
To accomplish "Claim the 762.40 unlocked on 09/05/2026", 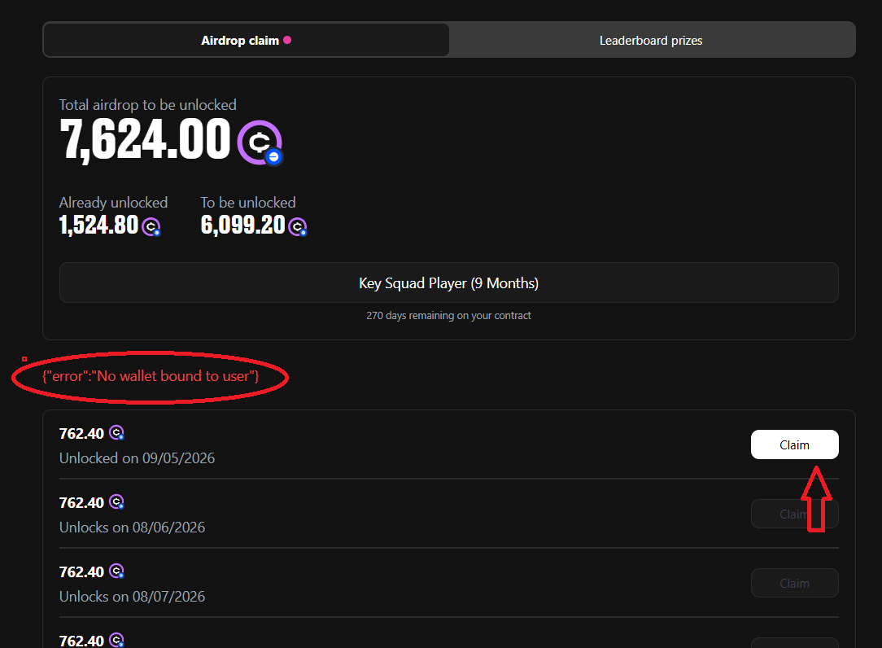I will point(794,444).
